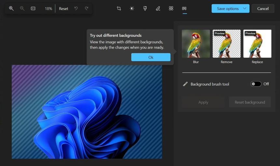Choose the Blur background thumbnail

point(196,44)
